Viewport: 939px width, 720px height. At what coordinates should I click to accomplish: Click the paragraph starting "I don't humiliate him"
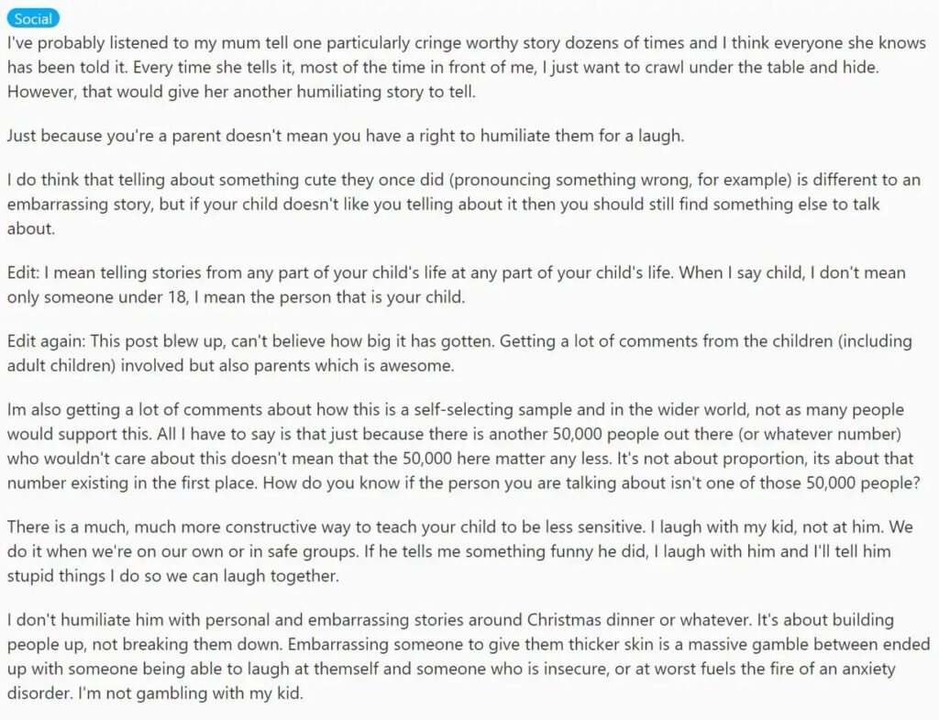(458, 657)
